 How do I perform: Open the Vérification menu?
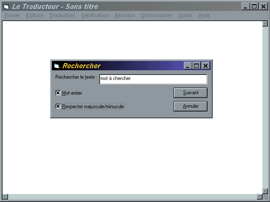95,16
